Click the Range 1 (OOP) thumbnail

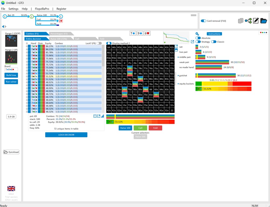11,41
